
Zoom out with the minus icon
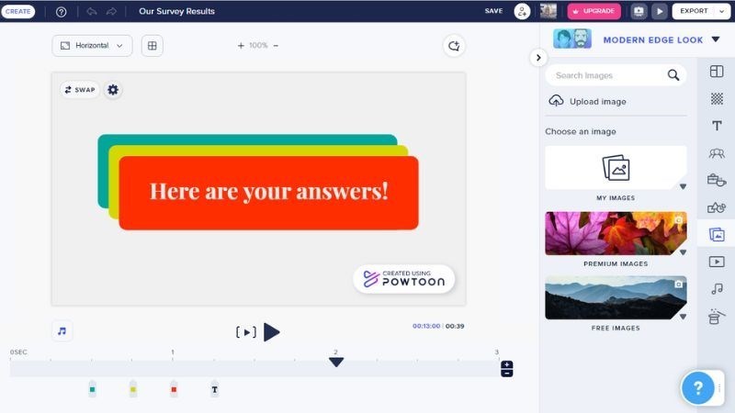276,45
